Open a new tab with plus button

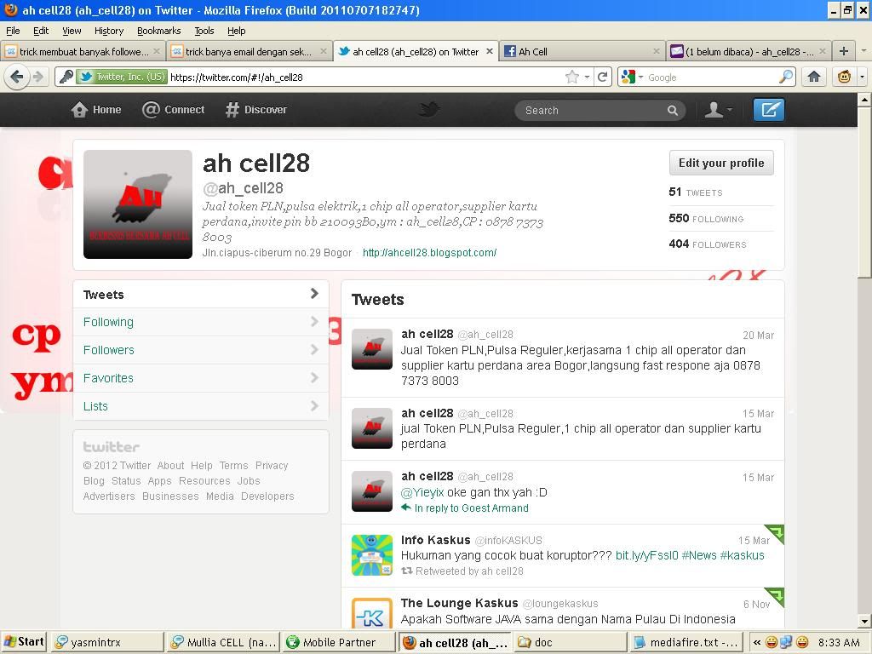click(844, 51)
